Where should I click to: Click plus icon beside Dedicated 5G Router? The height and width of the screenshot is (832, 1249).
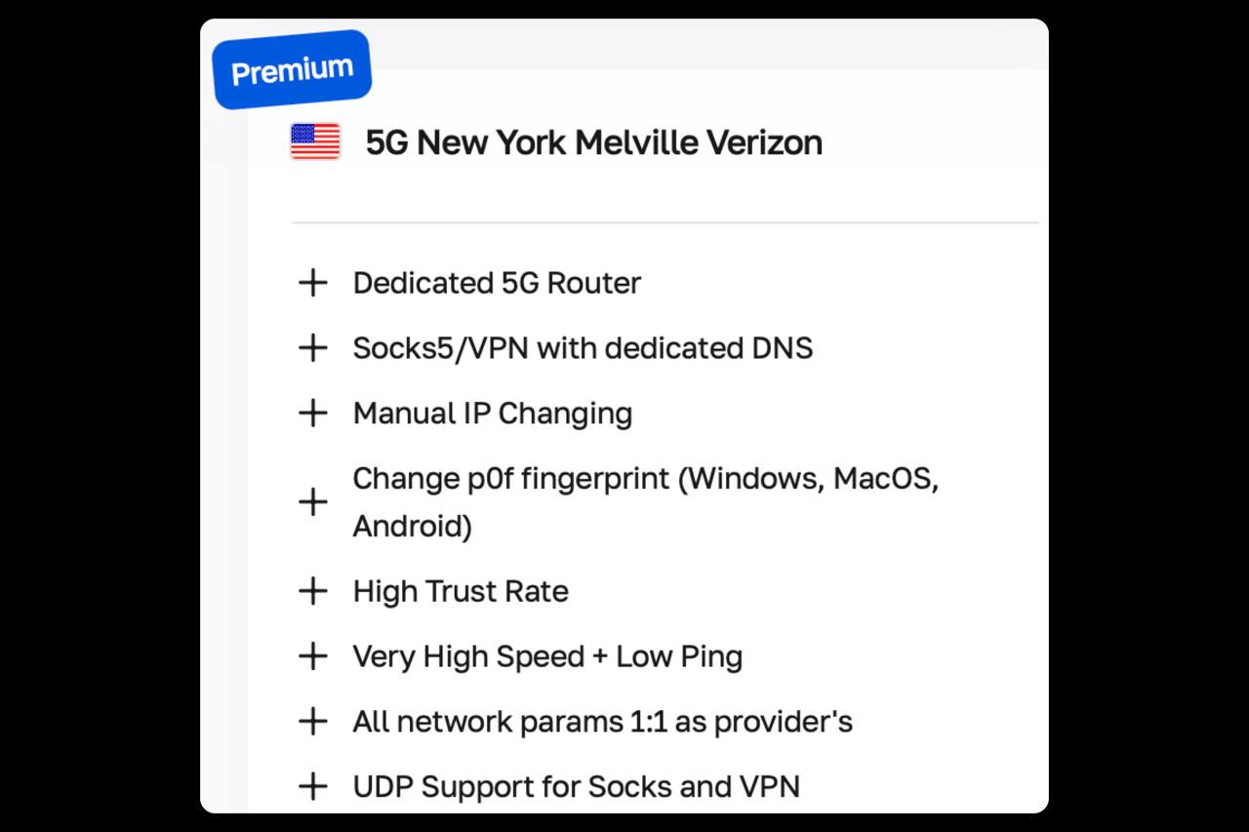pos(312,283)
